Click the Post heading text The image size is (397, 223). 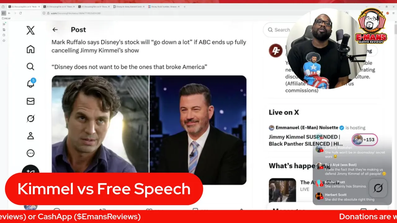click(78, 30)
